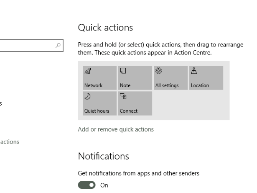Click the Note quick action icon

(x=122, y=70)
